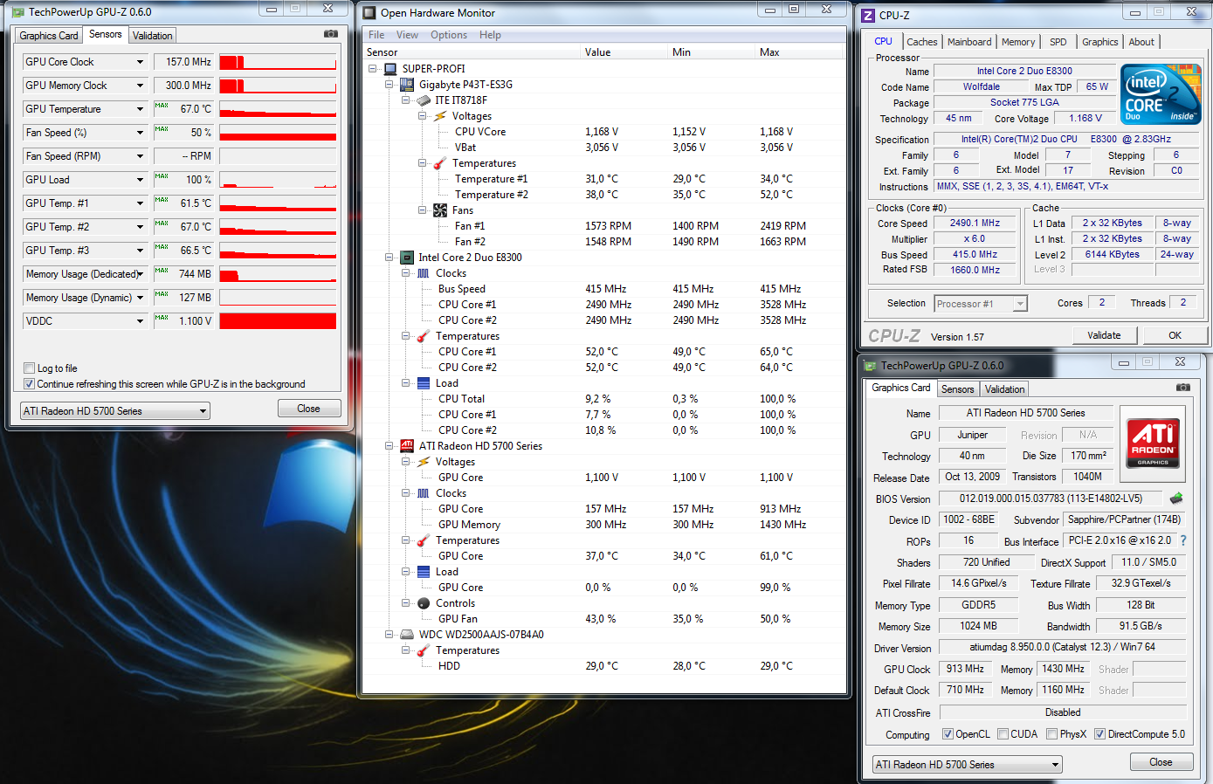This screenshot has height=784, width=1213.
Task: Click the bus interface question mark icon
Action: tap(1183, 541)
